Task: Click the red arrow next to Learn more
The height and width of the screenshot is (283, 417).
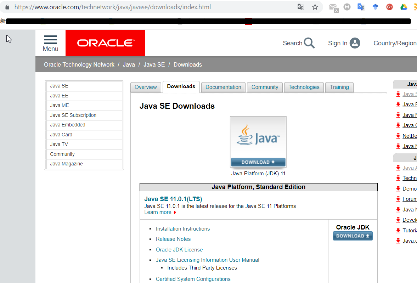Action: click(175, 213)
